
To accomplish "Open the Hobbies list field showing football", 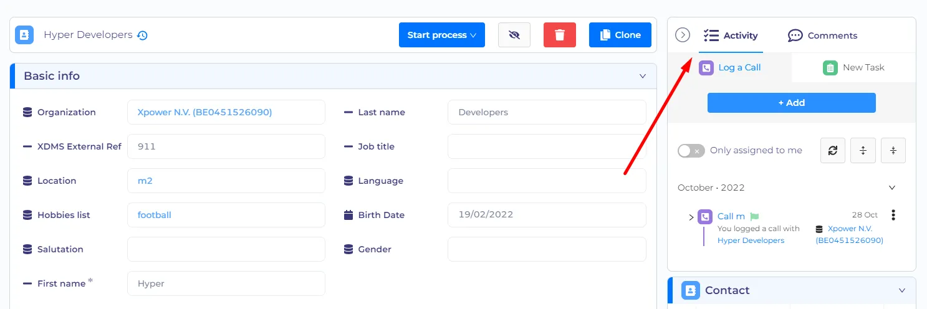I will click(226, 215).
